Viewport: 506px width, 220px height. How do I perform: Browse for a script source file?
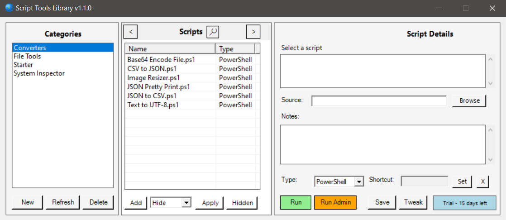tap(469, 100)
